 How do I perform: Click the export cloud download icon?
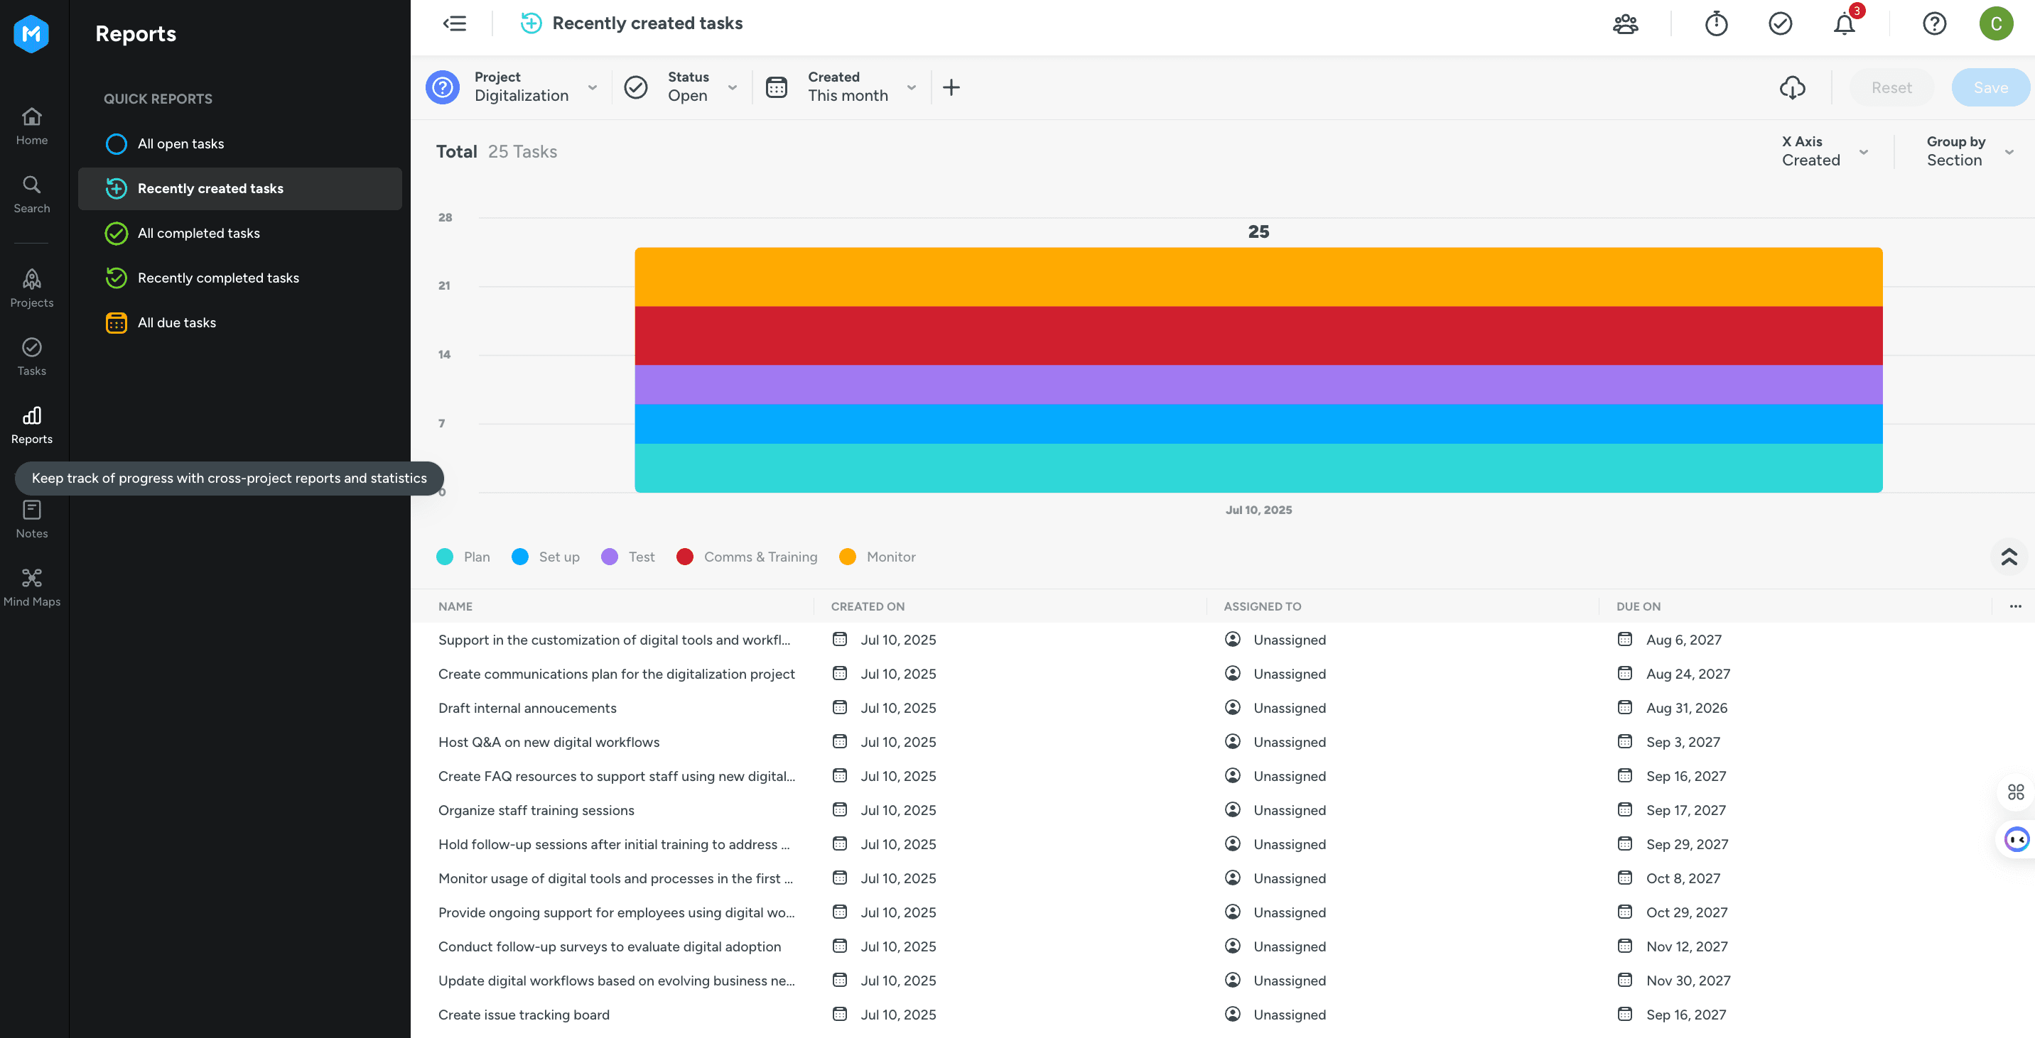tap(1792, 87)
